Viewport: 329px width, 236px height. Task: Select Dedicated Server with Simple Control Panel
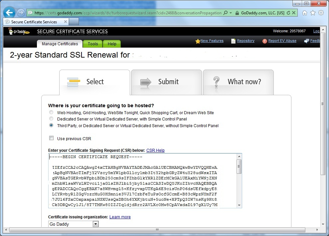pos(51,119)
